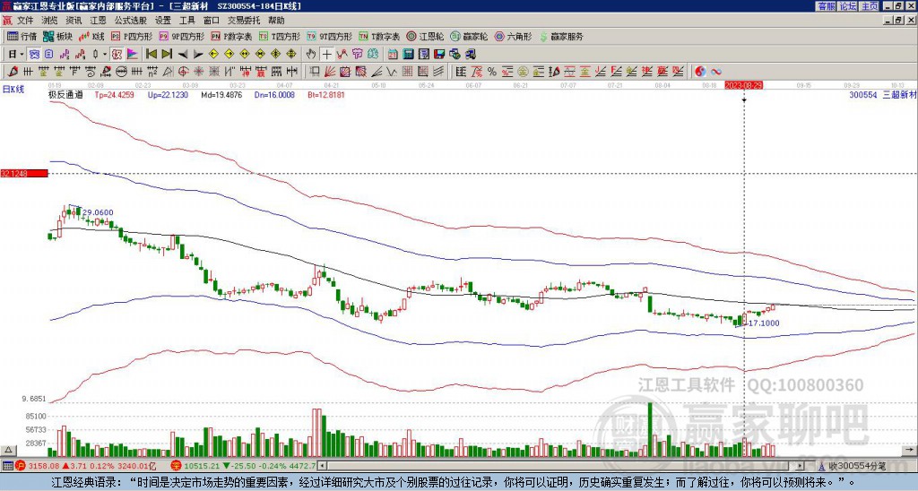Open the 设置 menu
Image resolution: width=918 pixels, height=491 pixels.
coord(163,21)
